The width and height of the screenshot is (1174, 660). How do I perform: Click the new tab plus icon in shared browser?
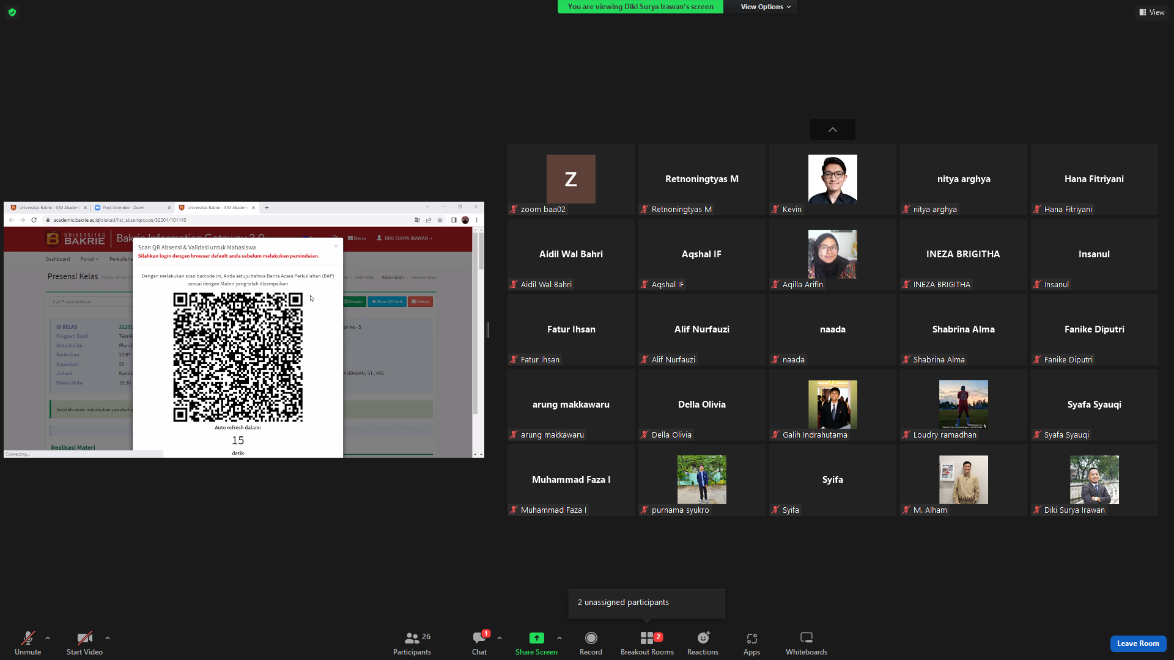pyautogui.click(x=267, y=208)
